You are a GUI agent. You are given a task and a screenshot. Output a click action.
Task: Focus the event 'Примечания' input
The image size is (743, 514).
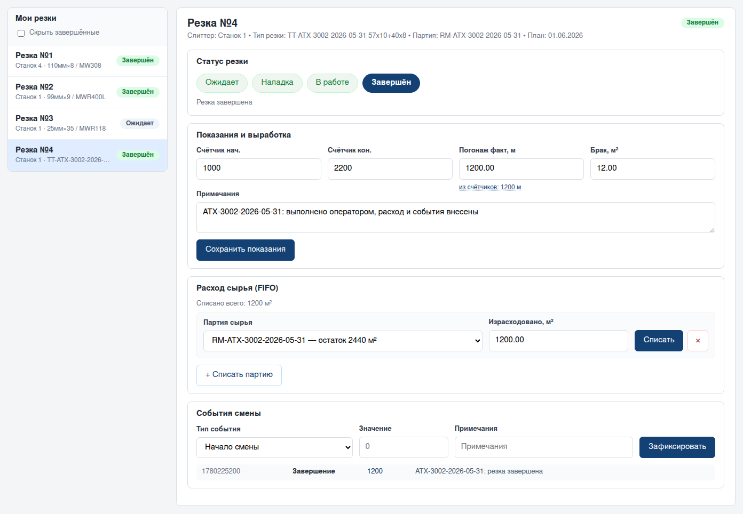click(x=544, y=447)
